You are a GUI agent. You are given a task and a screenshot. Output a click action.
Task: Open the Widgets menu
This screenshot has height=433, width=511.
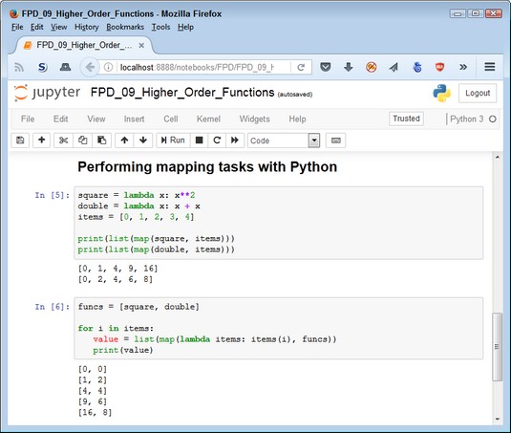point(254,119)
